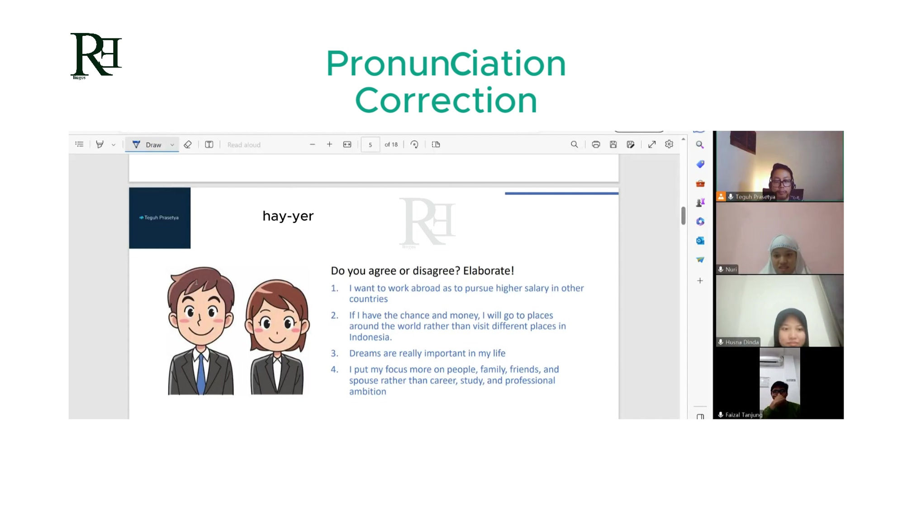The width and height of the screenshot is (912, 513).
Task: Open the Draw options dropdown arrow
Action: pyautogui.click(x=172, y=146)
